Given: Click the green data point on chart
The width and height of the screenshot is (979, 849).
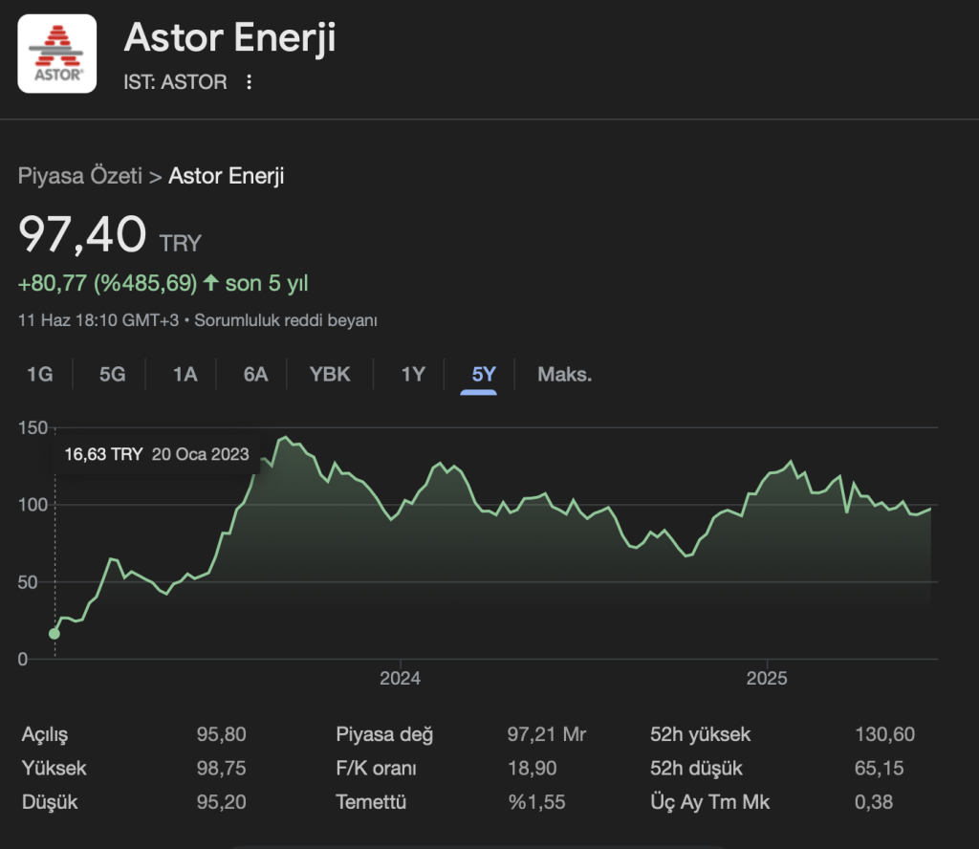Looking at the screenshot, I should pos(54,634).
